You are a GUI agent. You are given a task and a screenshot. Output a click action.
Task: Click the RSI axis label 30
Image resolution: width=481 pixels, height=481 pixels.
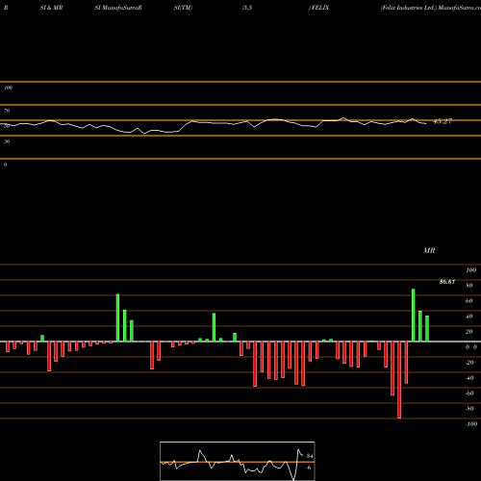point(7,141)
